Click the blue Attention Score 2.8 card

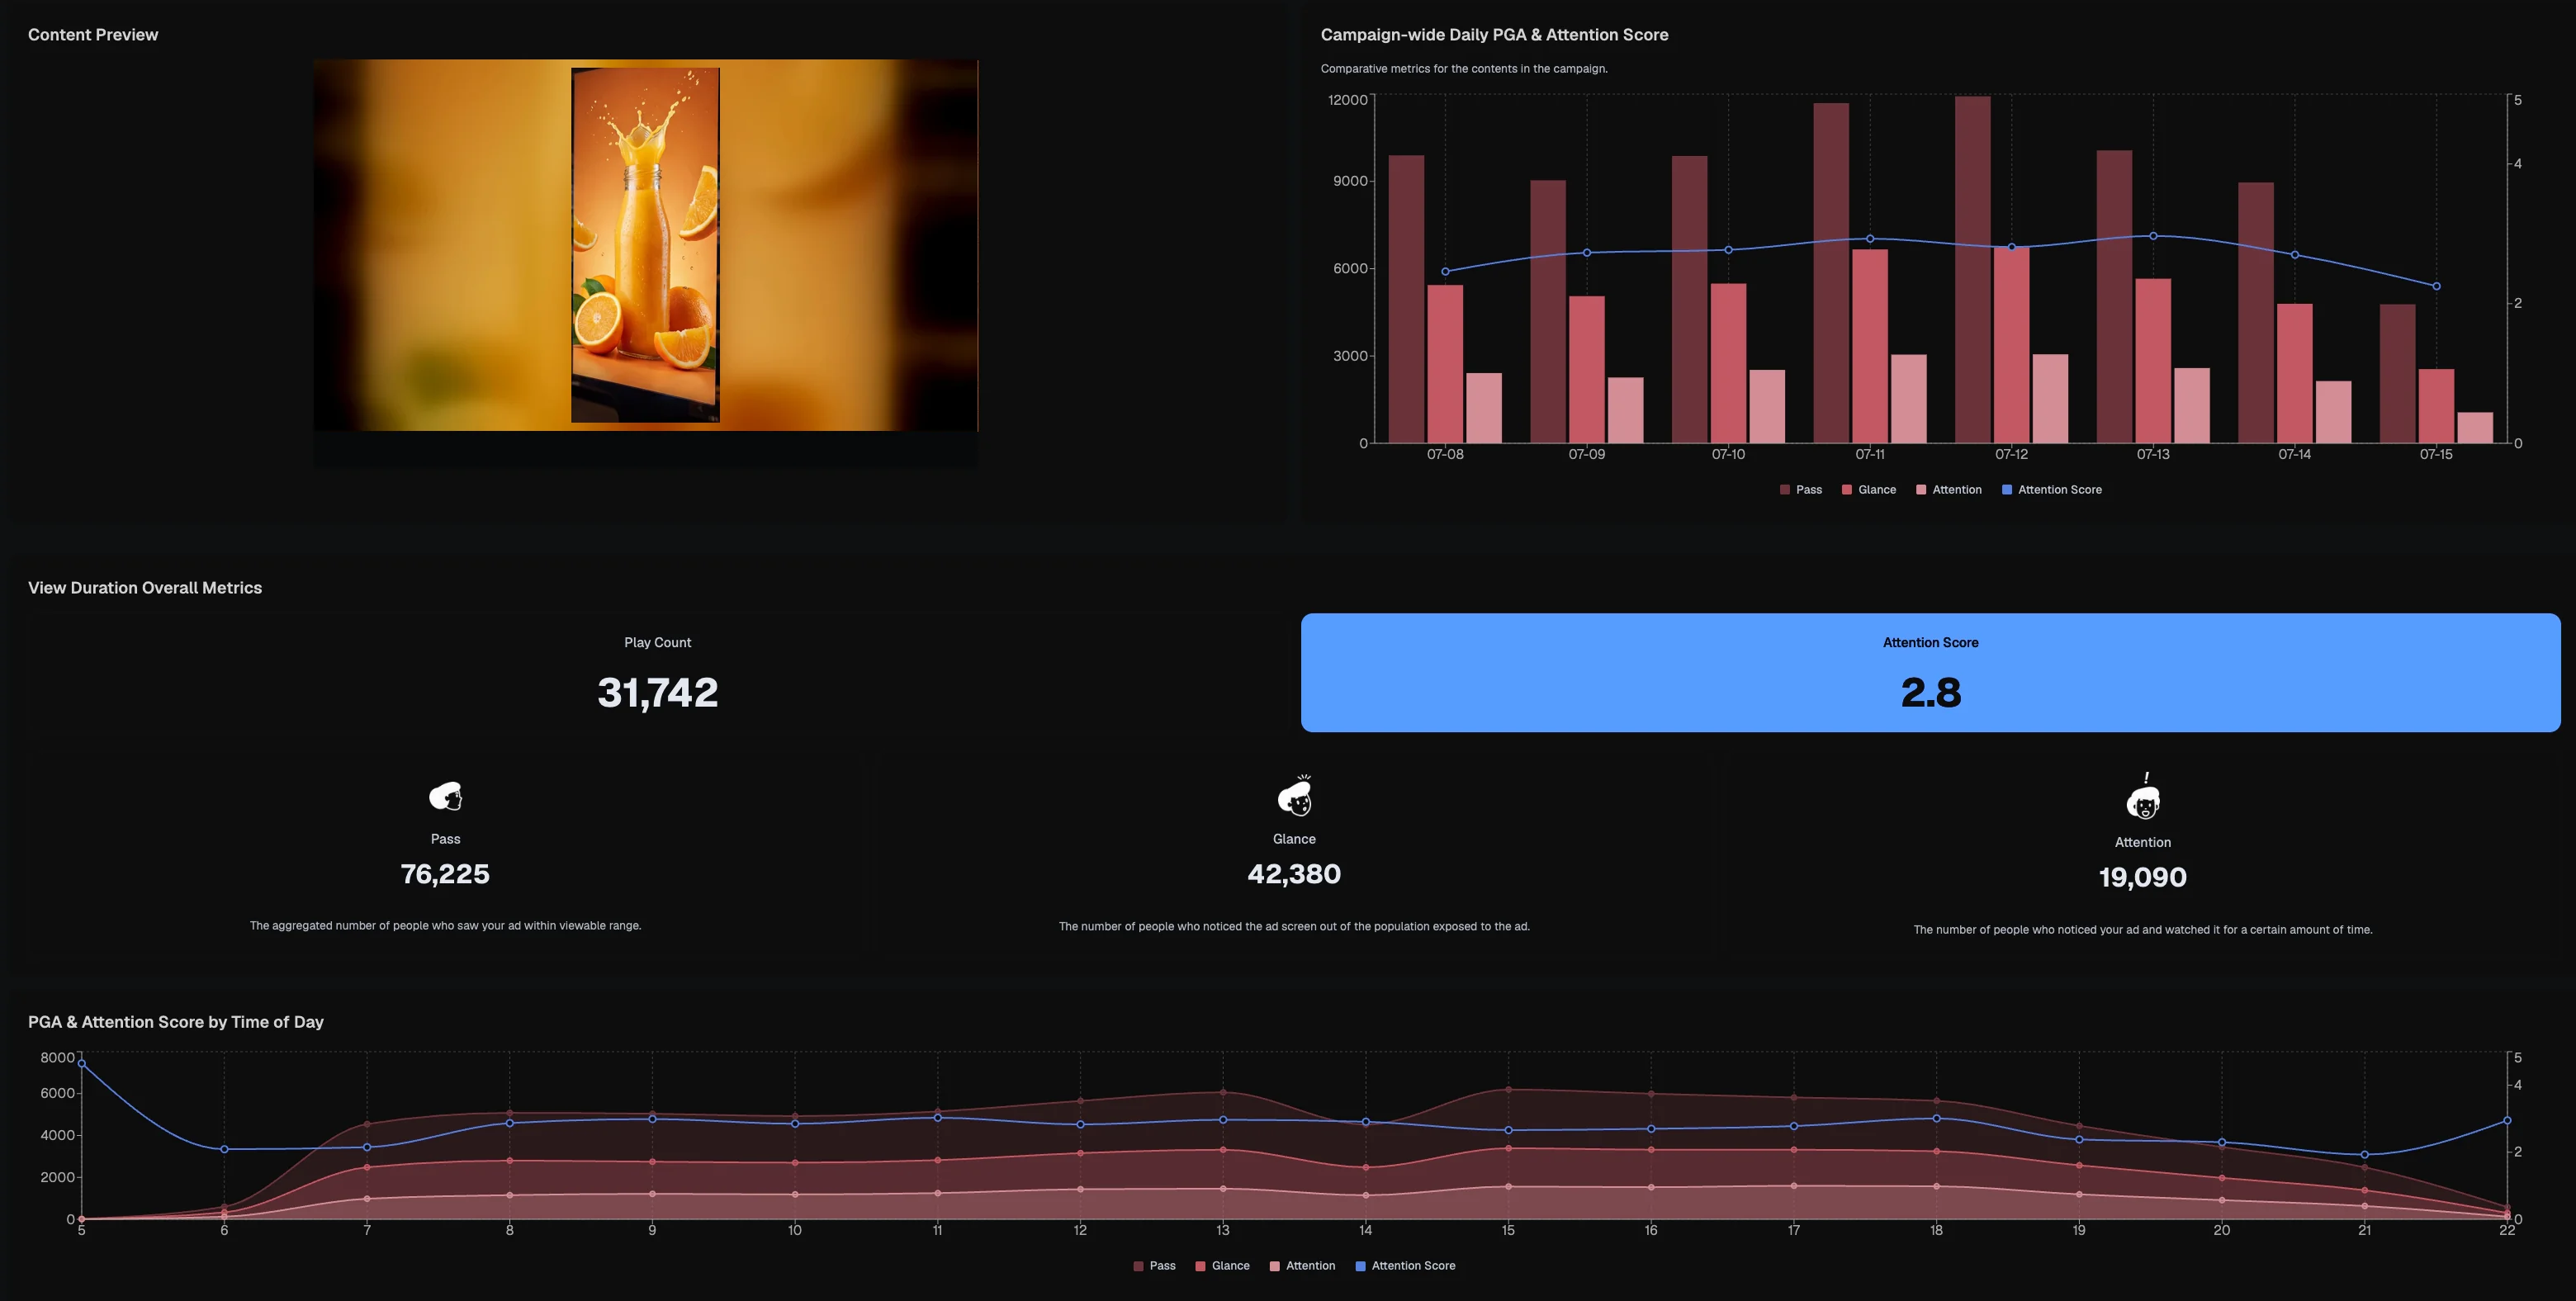click(1930, 673)
